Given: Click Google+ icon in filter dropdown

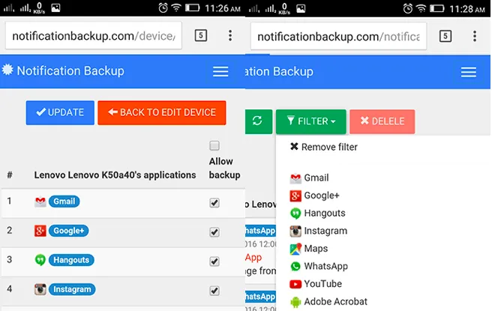Looking at the screenshot, I should pyautogui.click(x=295, y=196).
